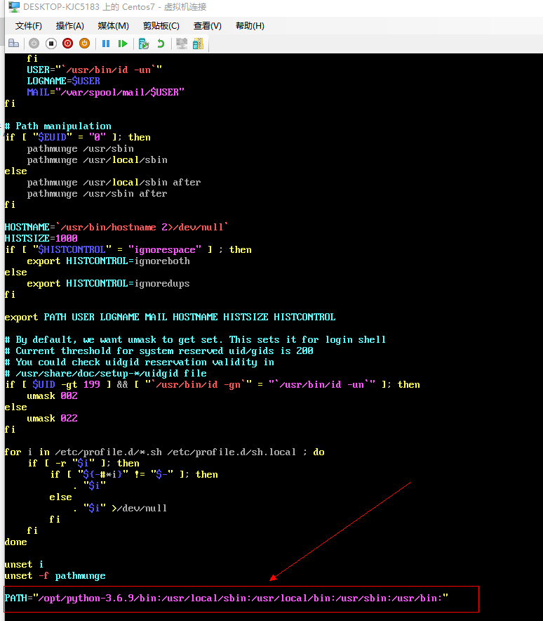Click the PATH="/opt/python-3.6.9/bin..." line in the terminal

click(226, 598)
